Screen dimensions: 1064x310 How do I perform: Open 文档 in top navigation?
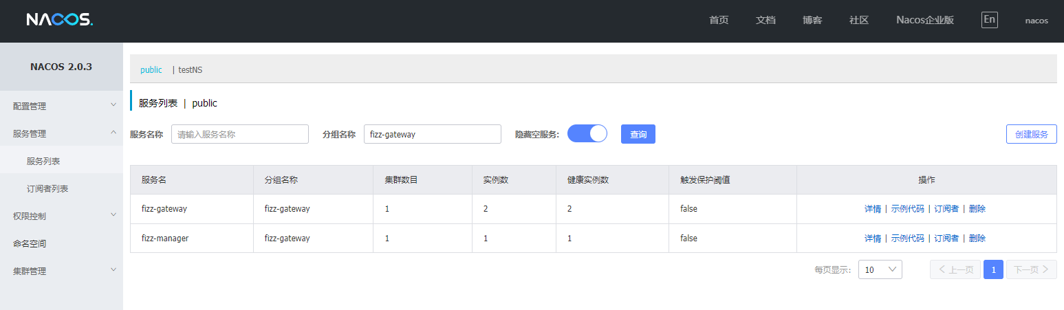766,20
